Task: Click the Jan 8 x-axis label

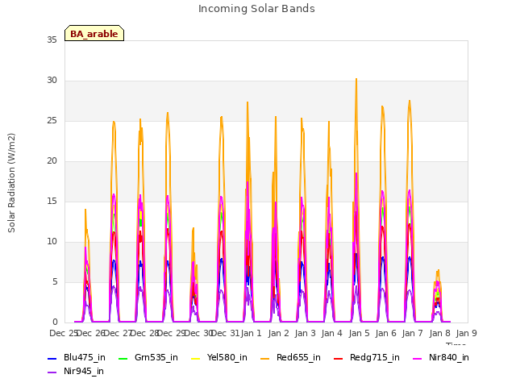Action: pyautogui.click(x=439, y=333)
